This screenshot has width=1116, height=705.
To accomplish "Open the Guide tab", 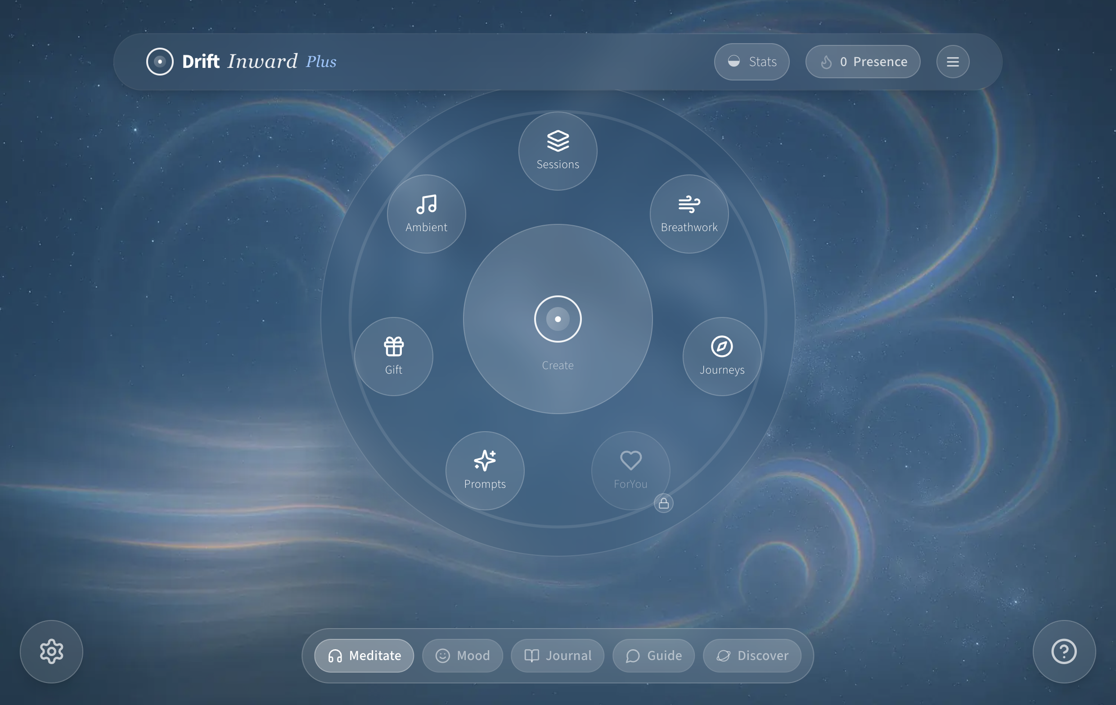I will pyautogui.click(x=653, y=656).
